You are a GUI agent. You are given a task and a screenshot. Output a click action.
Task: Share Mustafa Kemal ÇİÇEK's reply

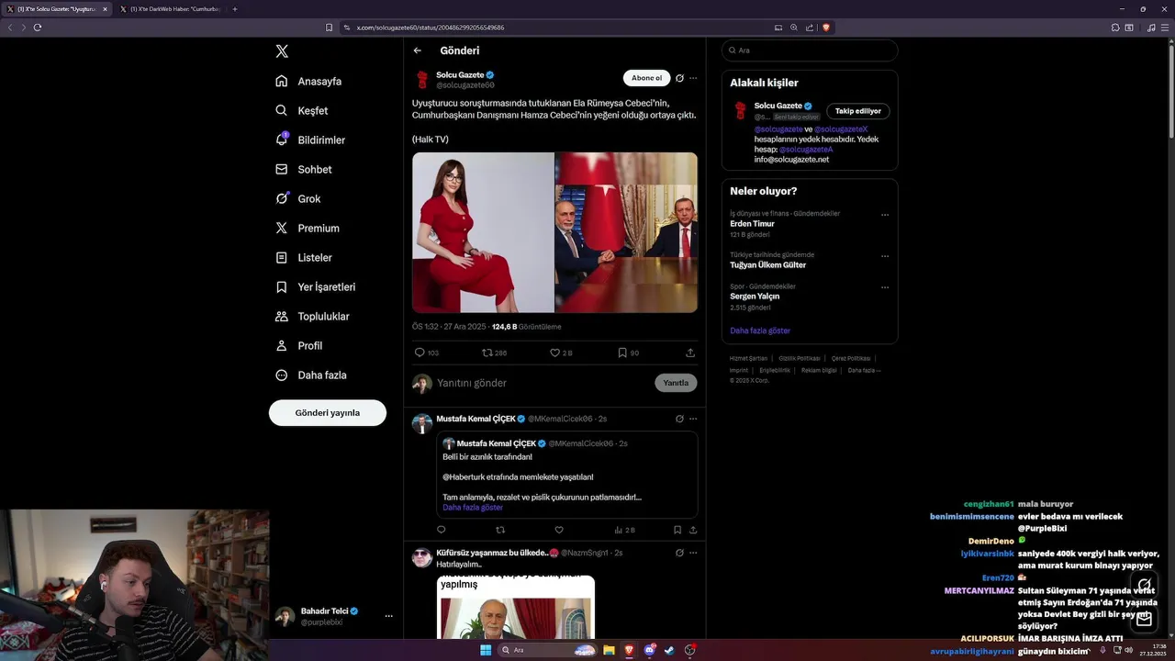pyautogui.click(x=693, y=530)
